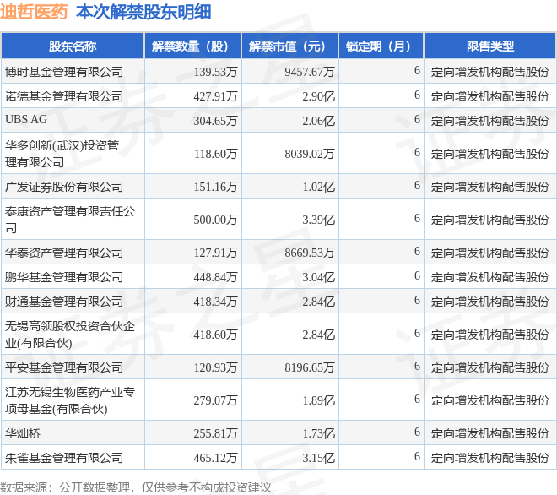This screenshot has width=557, height=495.
Task: Click the 数据来源 disclaimer footer text
Action: click(x=135, y=487)
